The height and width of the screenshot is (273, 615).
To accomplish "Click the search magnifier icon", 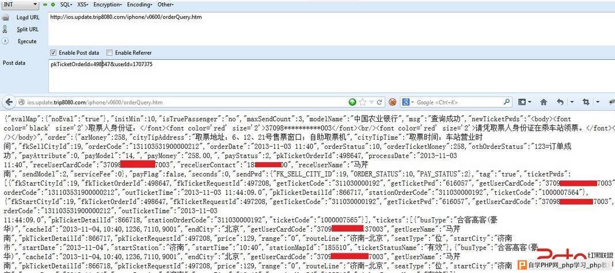I will (x=507, y=102).
